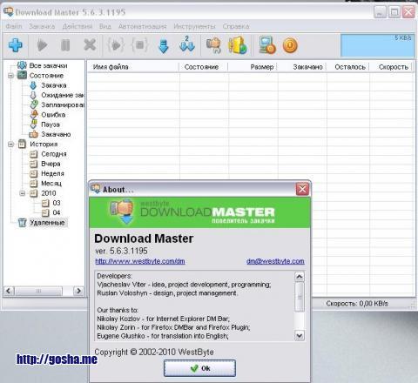Collapse the 'История' tree branch
Image resolution: width=418 pixels, height=383 pixels.
coord(11,144)
